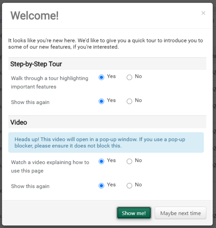Click the Welcome! dialog title
The height and width of the screenshot is (228, 216).
point(35,16)
